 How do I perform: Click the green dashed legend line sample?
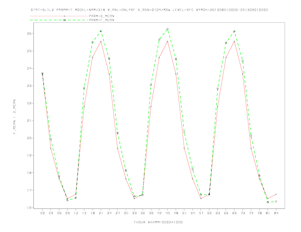coord(59,20)
